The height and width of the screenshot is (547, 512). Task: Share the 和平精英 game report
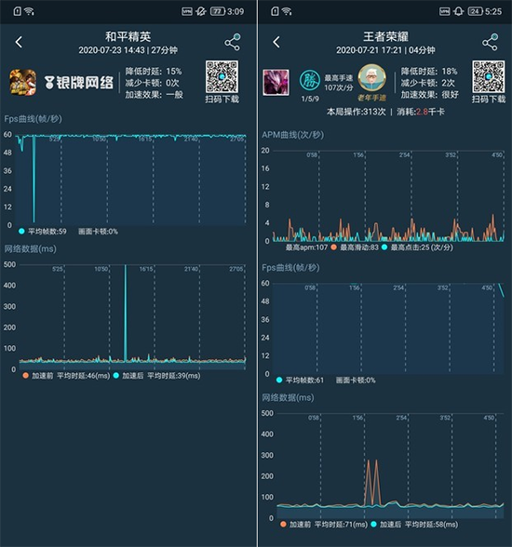coord(233,42)
